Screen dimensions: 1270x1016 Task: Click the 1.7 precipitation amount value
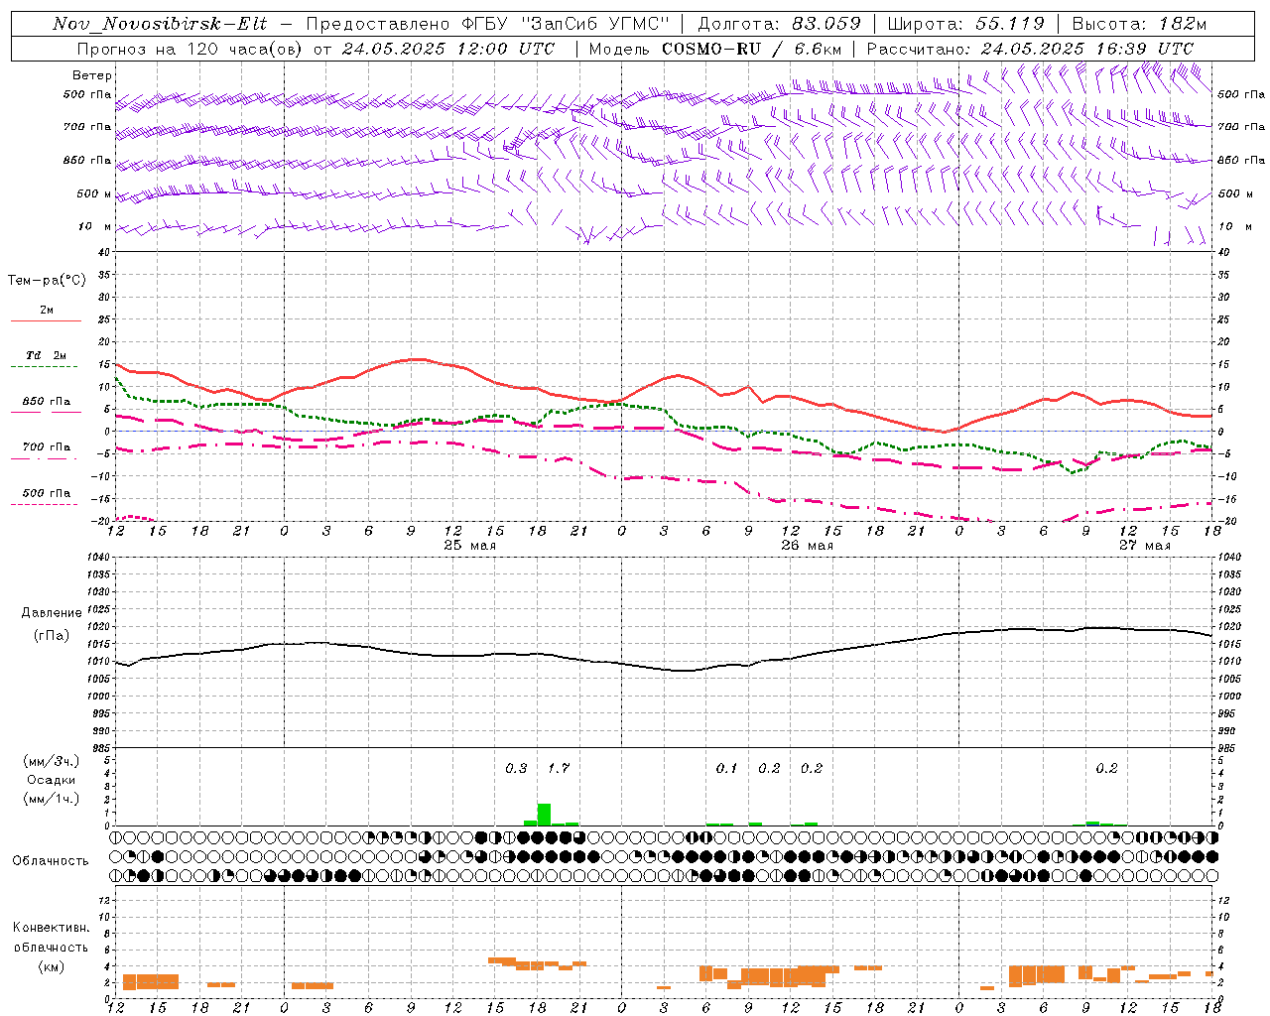pyautogui.click(x=559, y=768)
